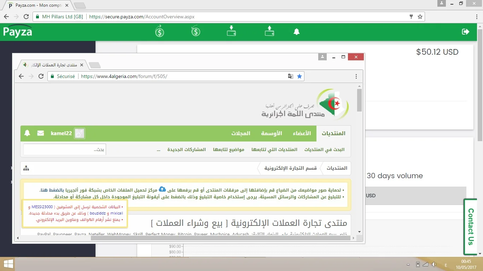Image resolution: width=483 pixels, height=271 pixels.
Task: Open the inner Chrome three-dot menu
Action: pos(356,76)
